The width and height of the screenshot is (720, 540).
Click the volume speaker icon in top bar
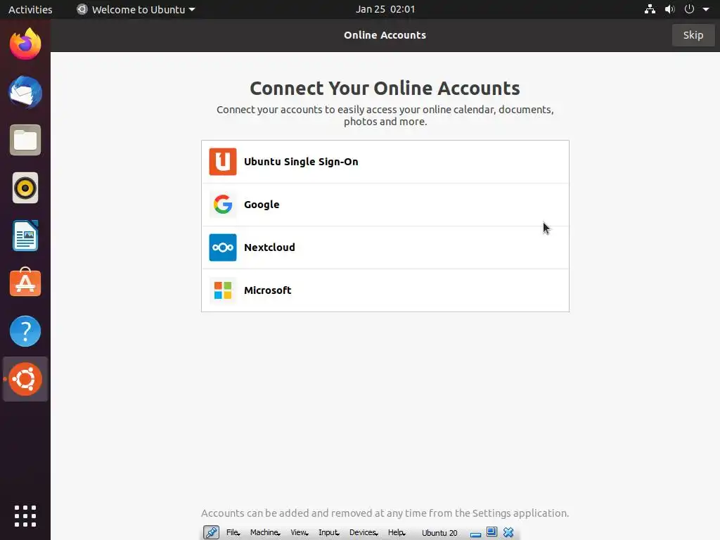pos(670,9)
